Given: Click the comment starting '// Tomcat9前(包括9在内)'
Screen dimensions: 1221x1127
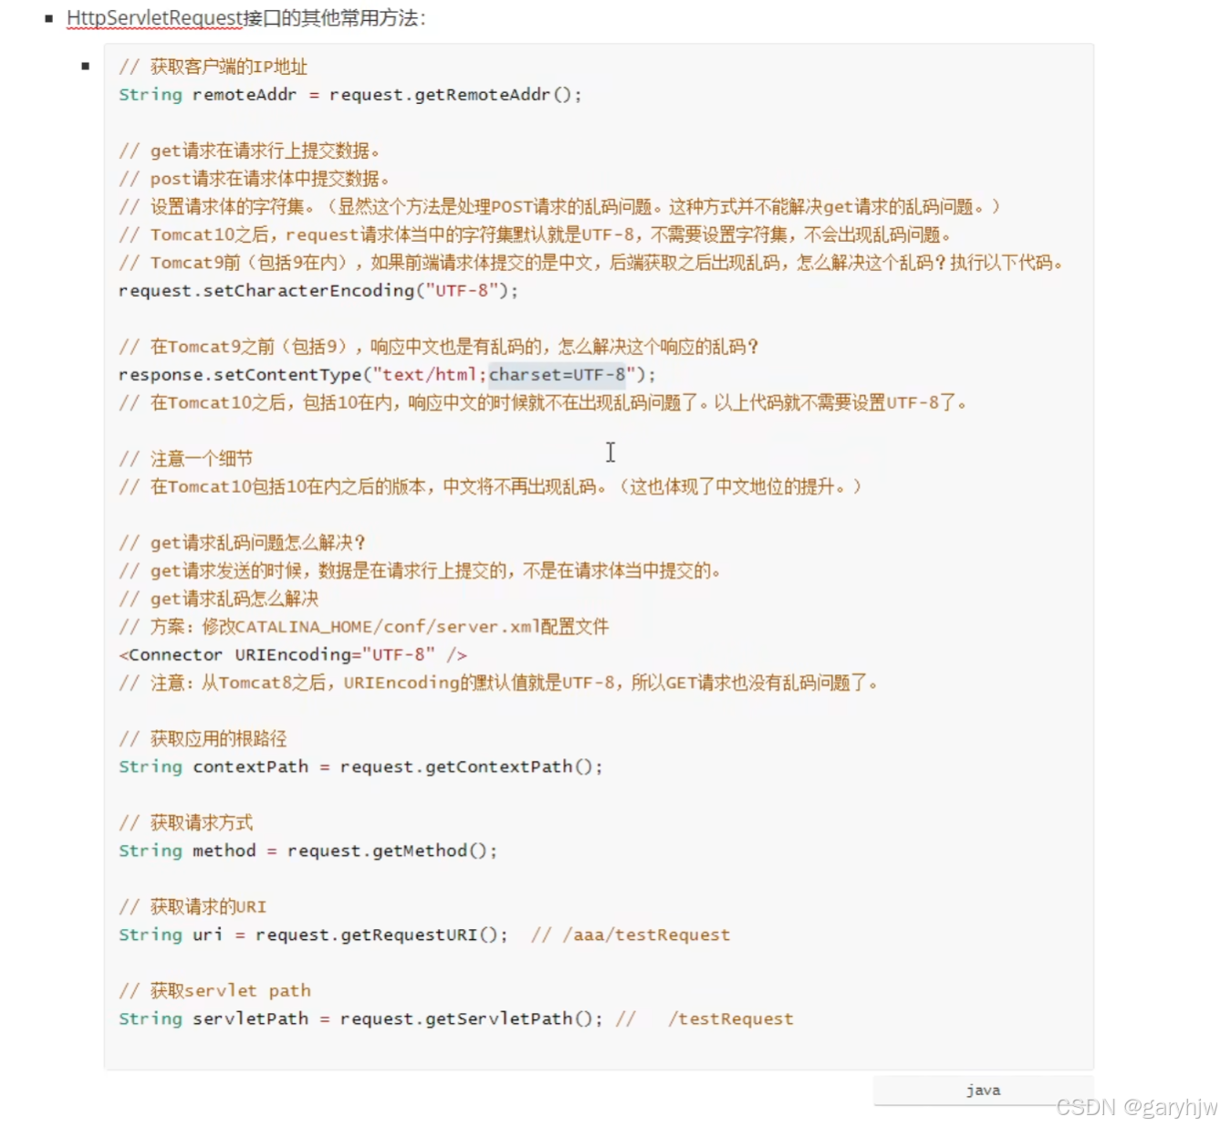Looking at the screenshot, I should (x=591, y=263).
